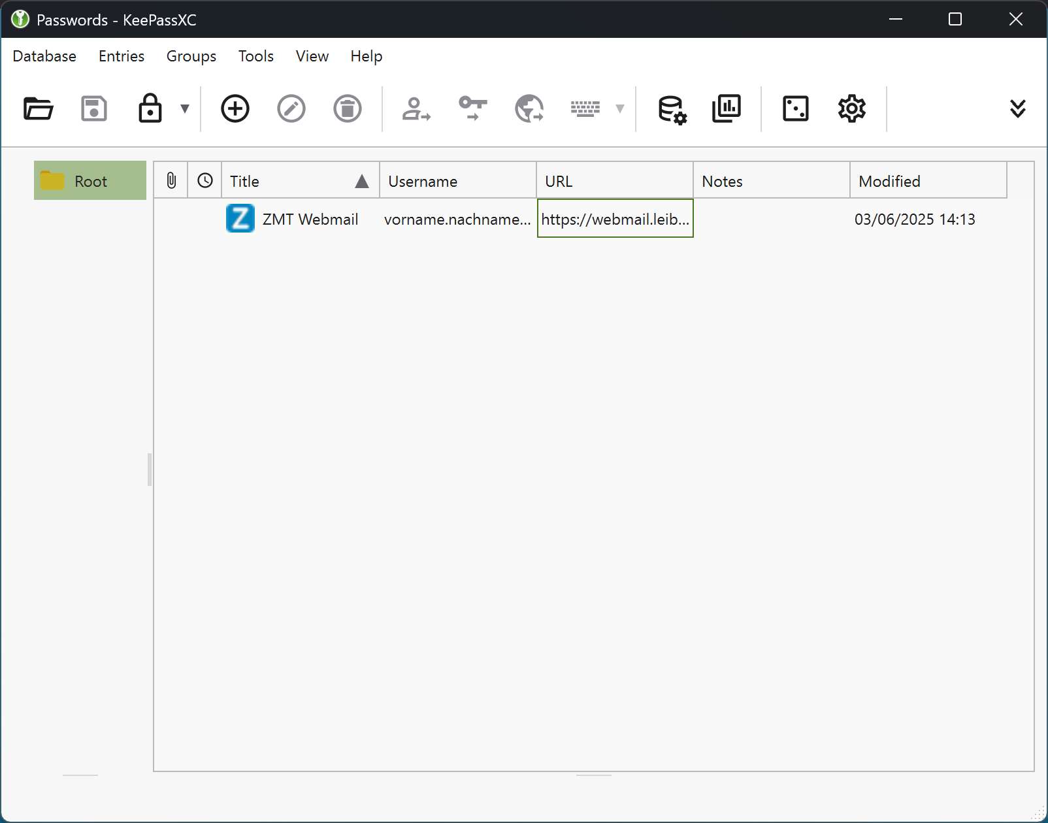Expand Auto-Type keyboard dropdown arrow

click(x=620, y=108)
